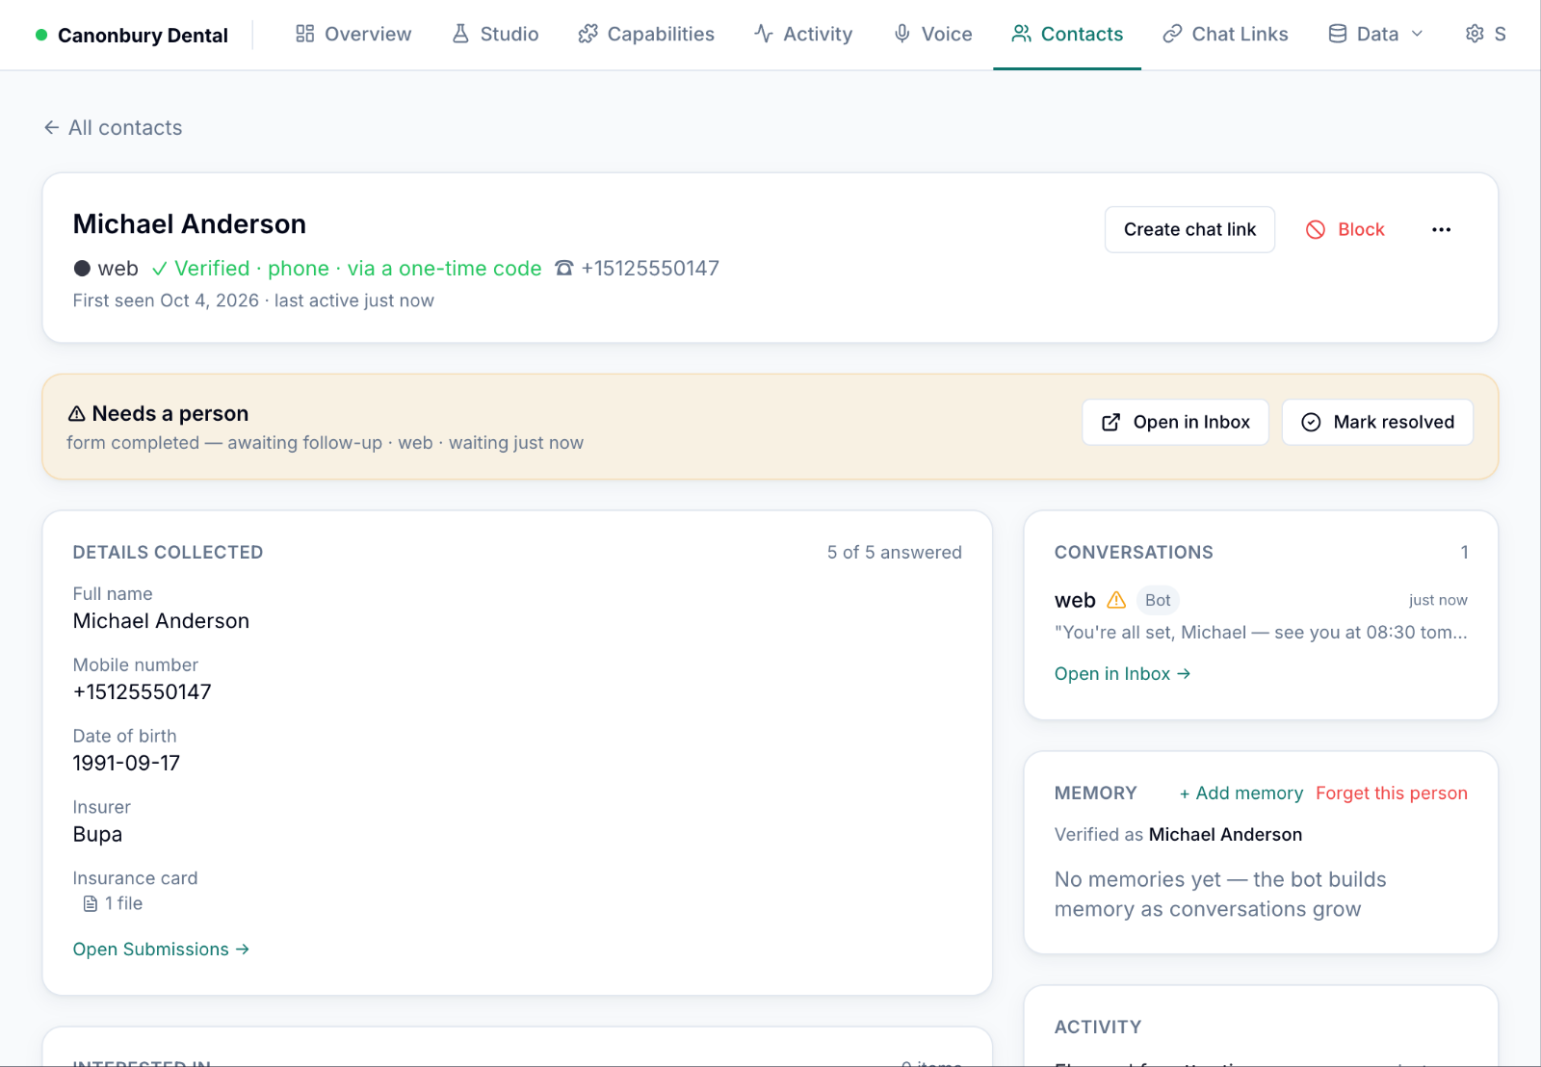Go back to All contacts

point(113,128)
